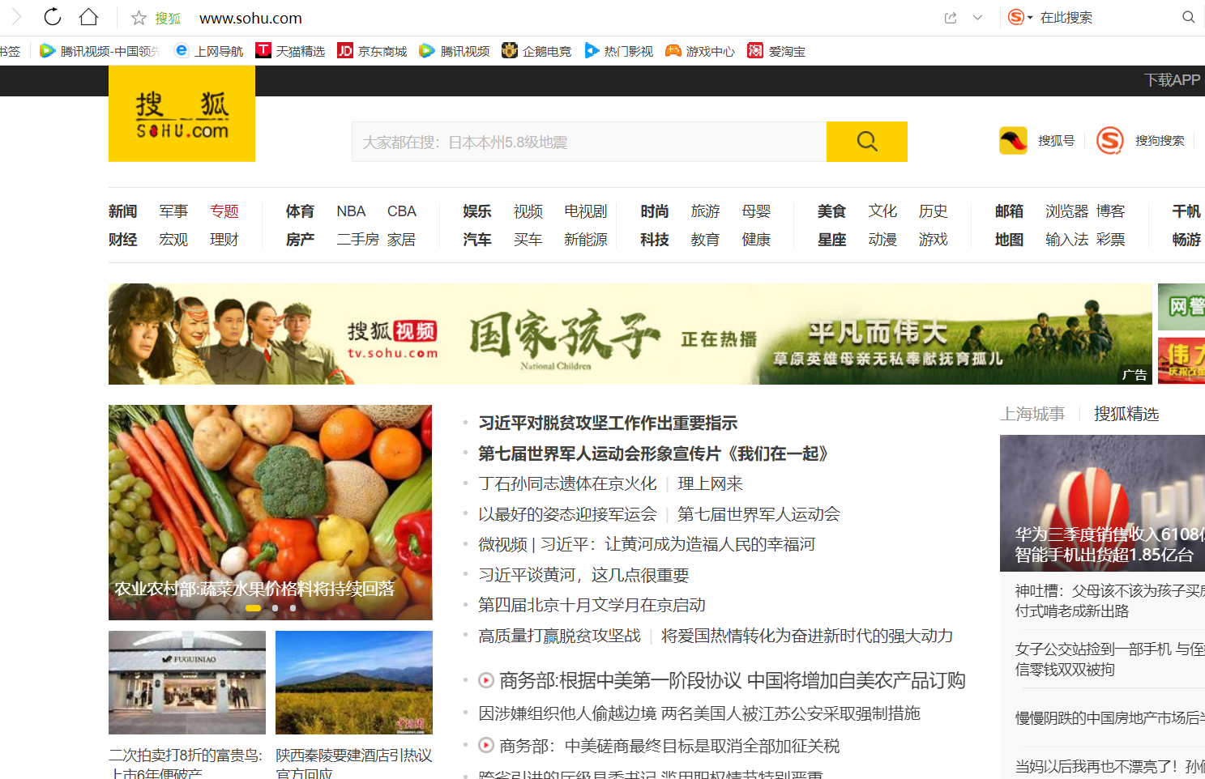Open 因涉嫌组织他人偷越边境 article
This screenshot has height=779, width=1205.
[699, 713]
